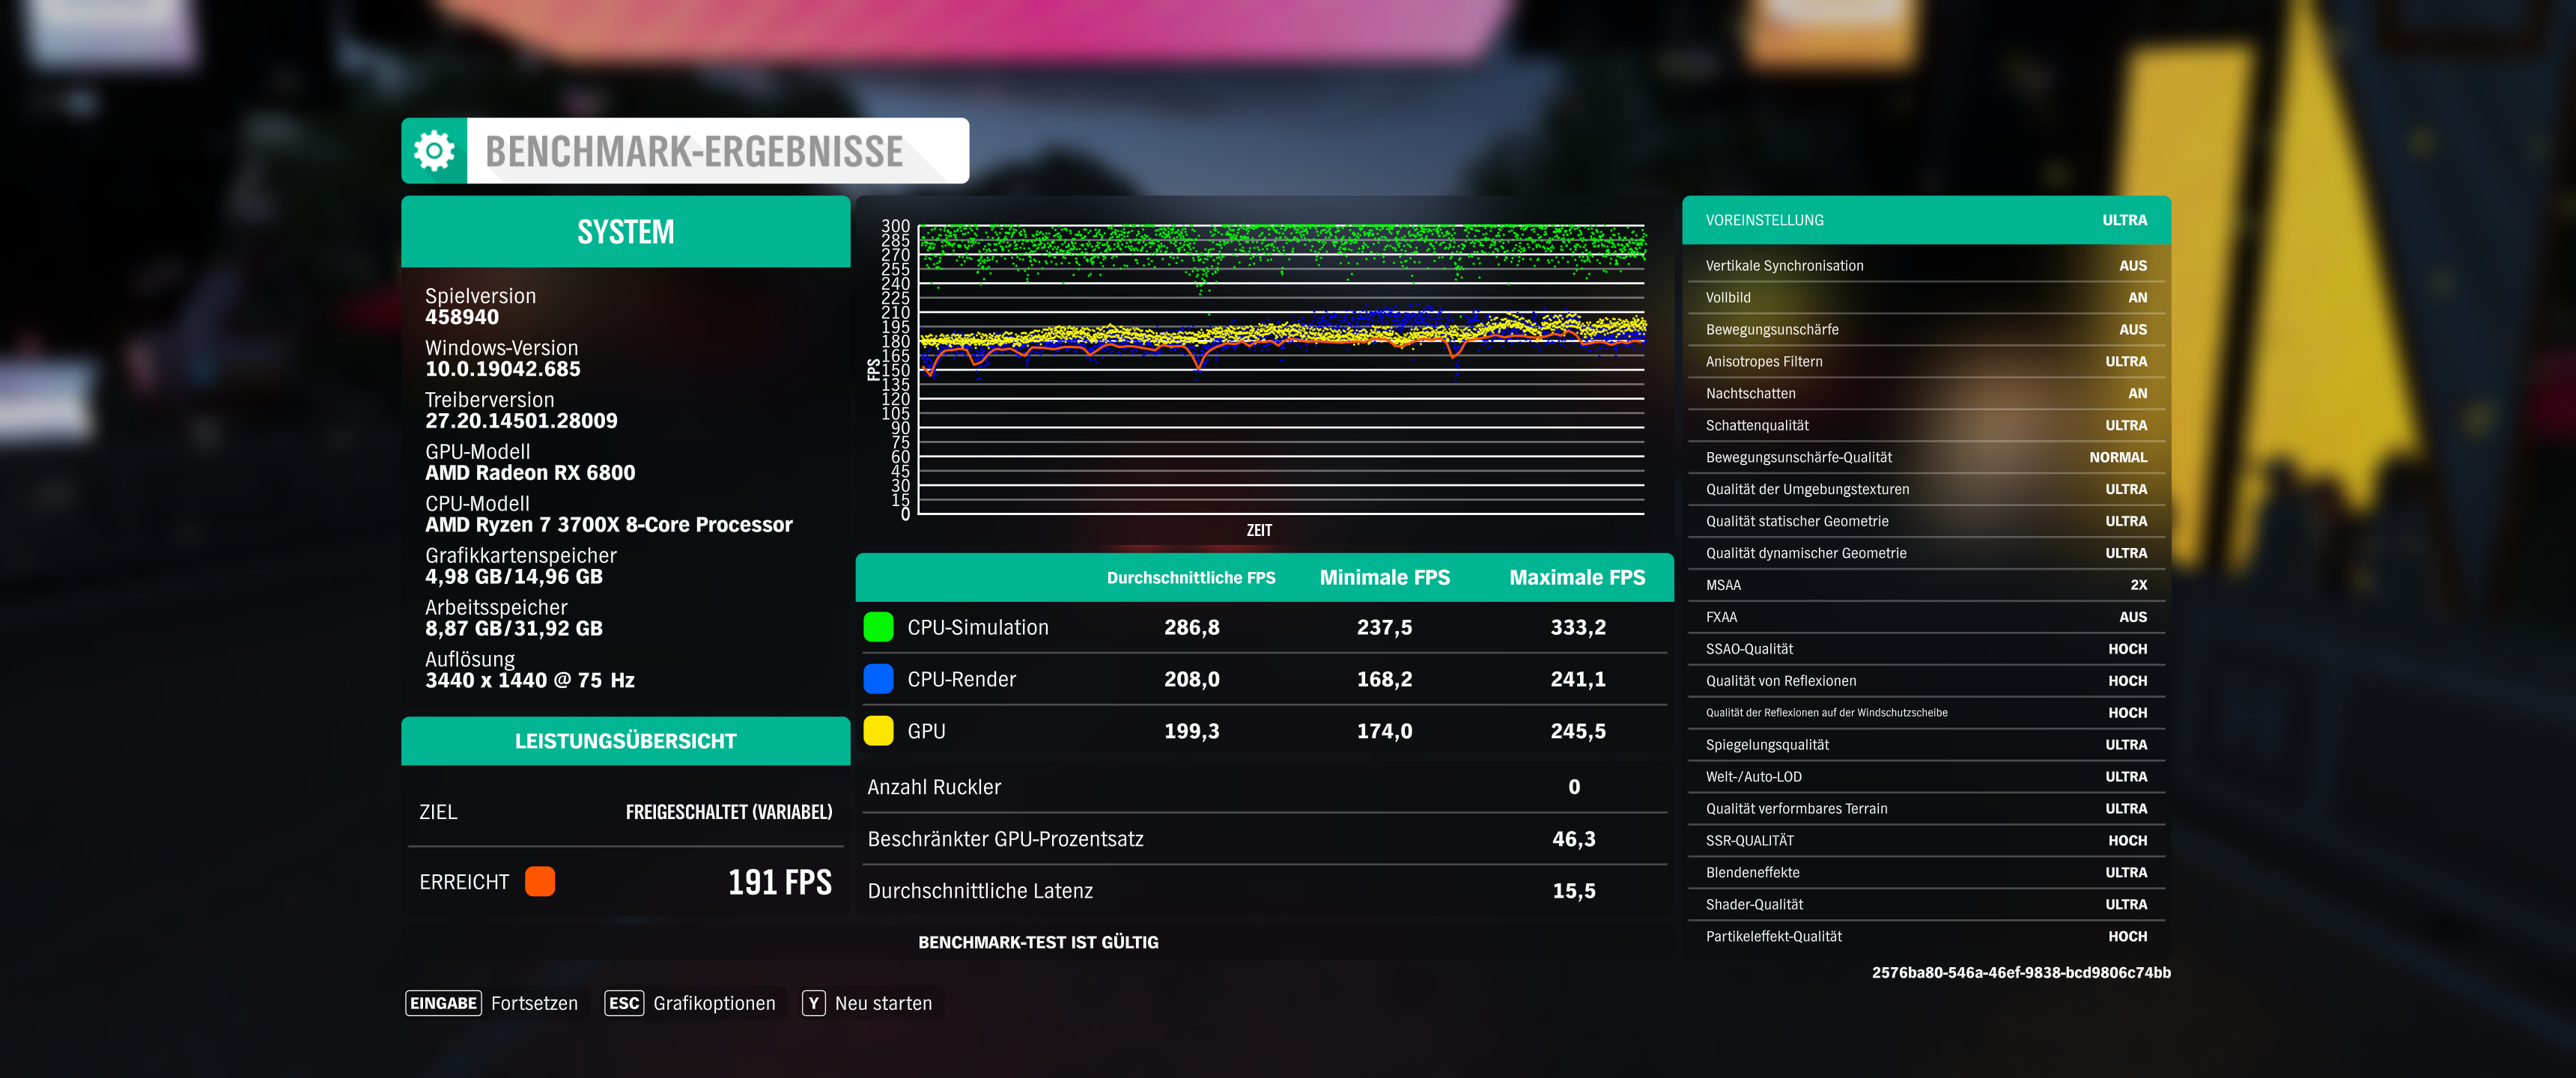Click the ESC key icon
Image resolution: width=2576 pixels, height=1078 pixels.
(624, 1003)
